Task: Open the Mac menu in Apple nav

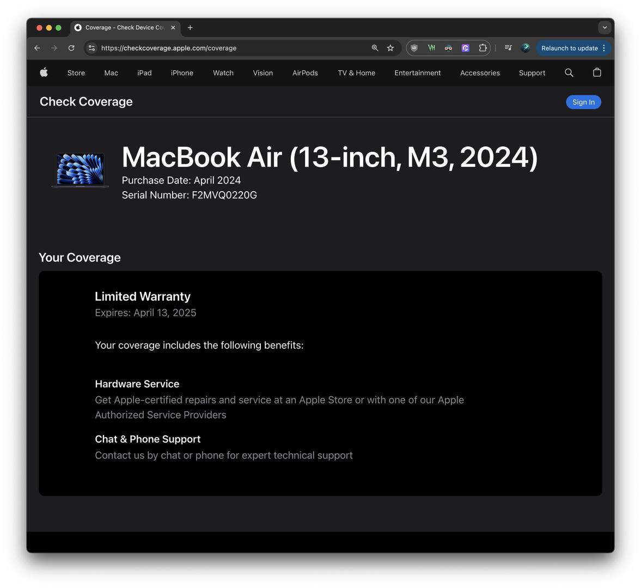Action: coord(111,73)
